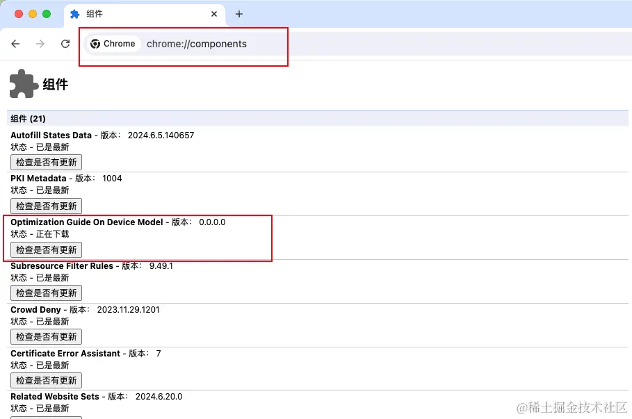The image size is (632, 419).
Task: Check updates for Crowd Deny
Action: [x=47, y=337]
